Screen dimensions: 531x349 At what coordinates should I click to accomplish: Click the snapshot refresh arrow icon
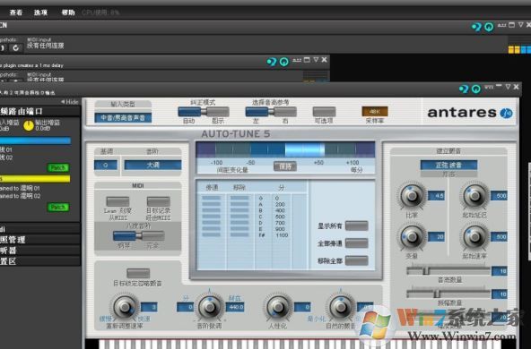tap(15, 48)
